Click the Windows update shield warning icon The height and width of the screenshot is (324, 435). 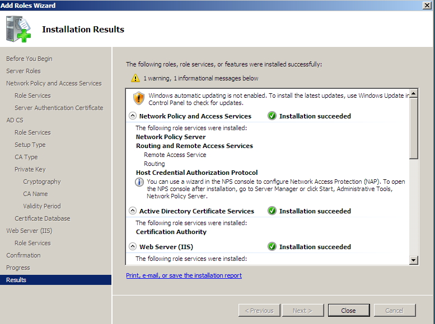click(x=139, y=99)
